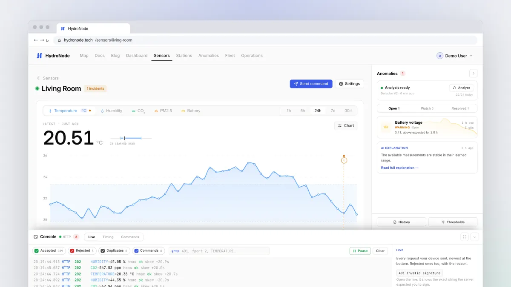Toggle the Accepted filter checkbox
The height and width of the screenshot is (287, 511).
[x=37, y=251]
